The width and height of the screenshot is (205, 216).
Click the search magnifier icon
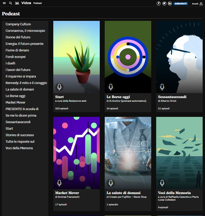pyautogui.click(x=10, y=3)
